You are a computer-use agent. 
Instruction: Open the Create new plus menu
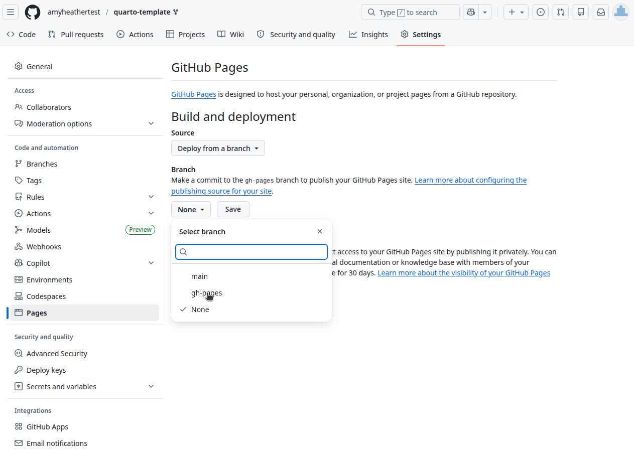(516, 12)
